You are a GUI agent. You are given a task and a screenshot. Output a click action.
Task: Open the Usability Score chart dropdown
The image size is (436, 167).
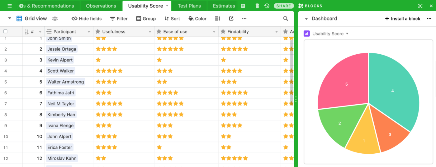tap(347, 34)
